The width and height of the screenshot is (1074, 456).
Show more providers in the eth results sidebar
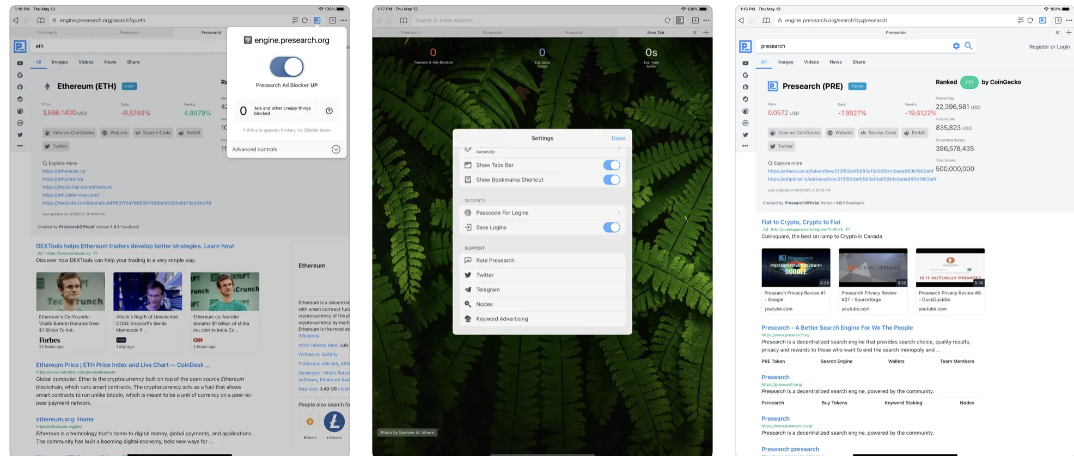(20, 146)
